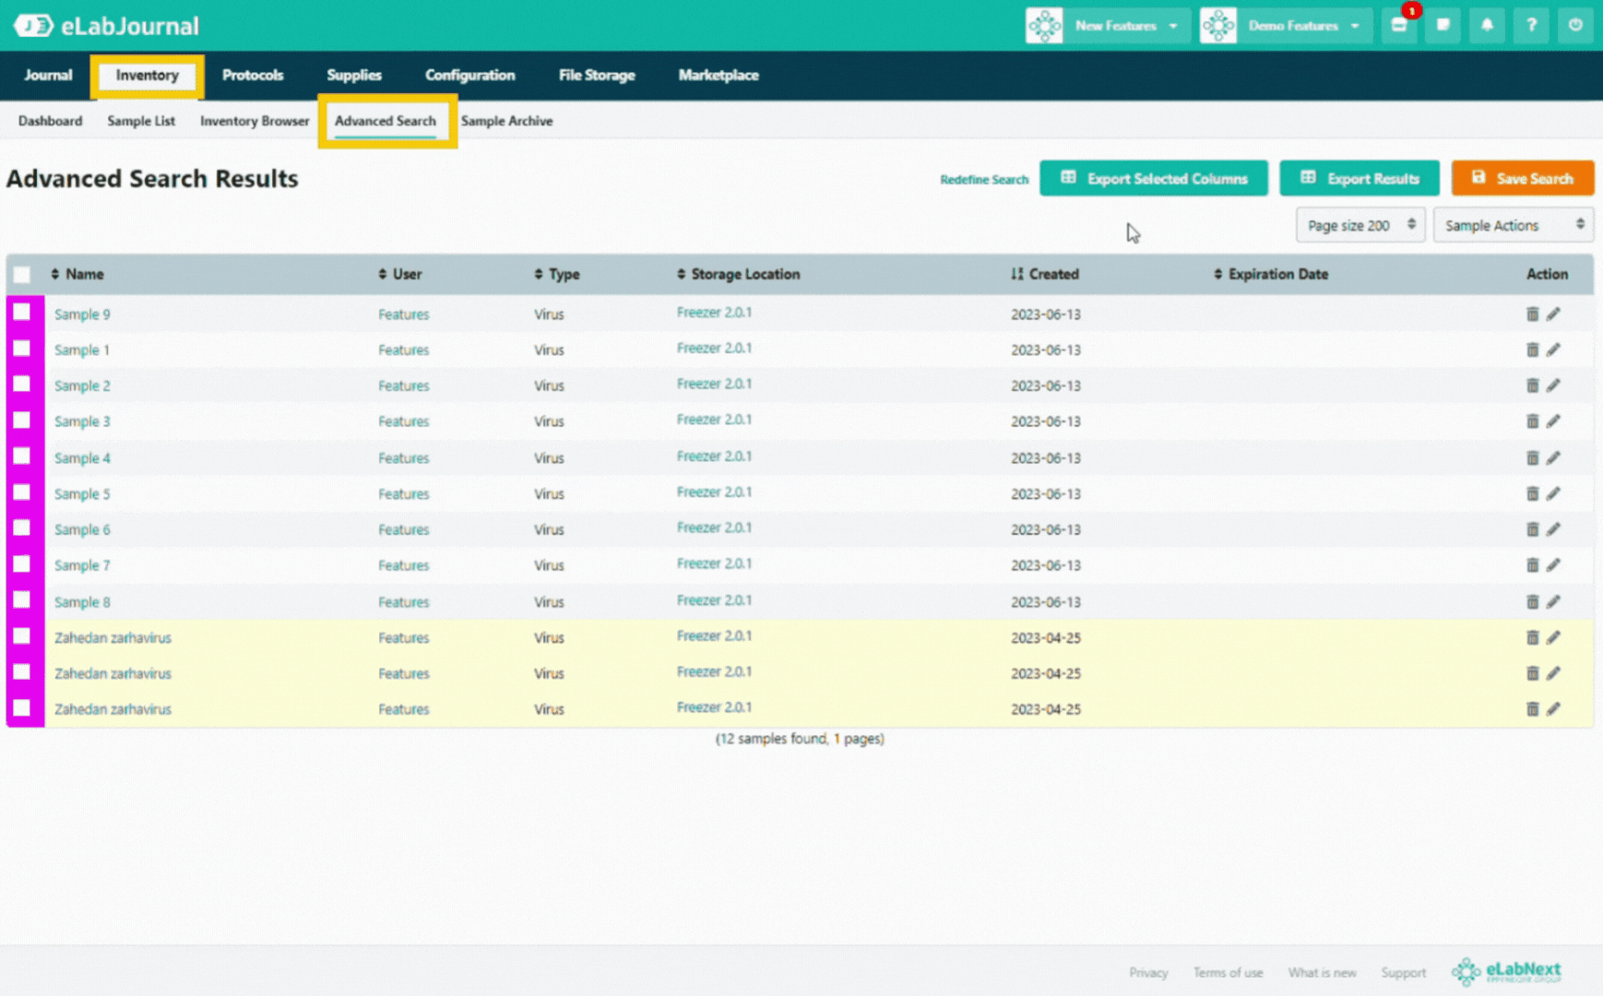Image resolution: width=1603 pixels, height=996 pixels.
Task: Click the Expiration Date sort arrows
Action: tap(1218, 274)
